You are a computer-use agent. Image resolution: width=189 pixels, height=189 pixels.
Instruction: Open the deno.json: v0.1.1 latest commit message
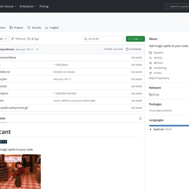(24, 49)
